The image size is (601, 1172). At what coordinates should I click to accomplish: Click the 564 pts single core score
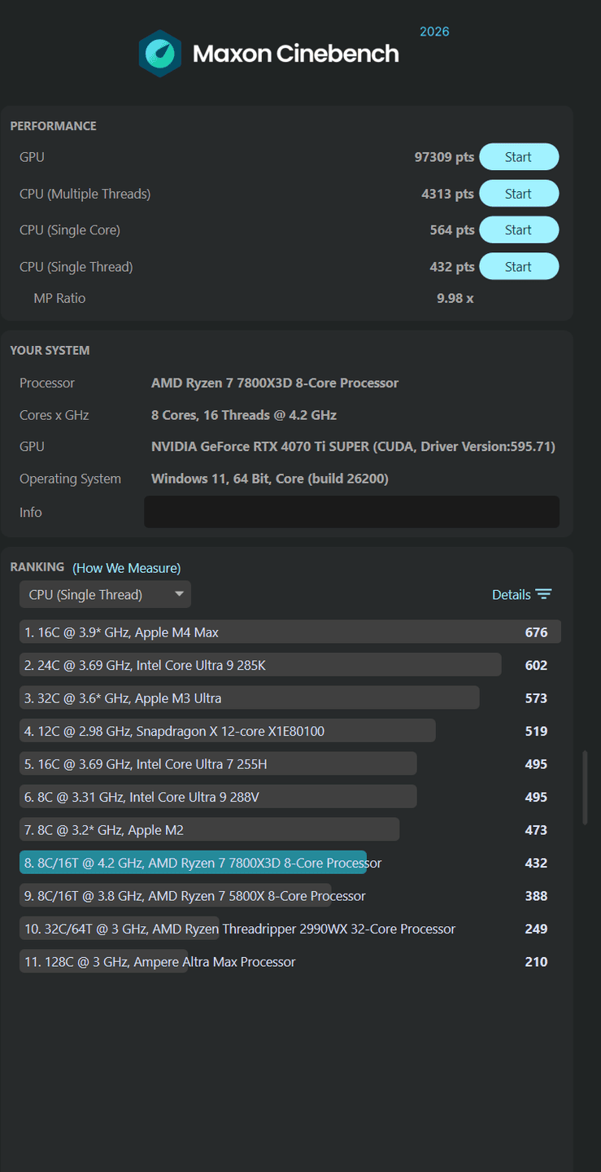(x=452, y=230)
